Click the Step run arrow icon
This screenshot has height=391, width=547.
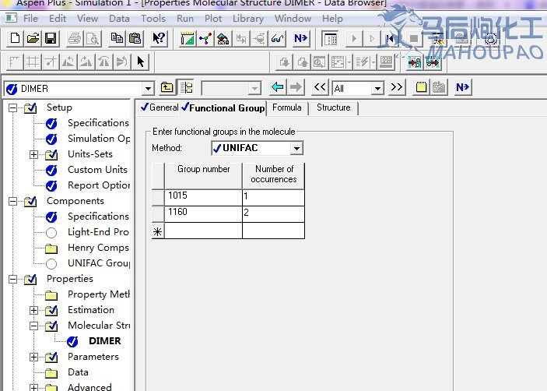tap(372, 38)
